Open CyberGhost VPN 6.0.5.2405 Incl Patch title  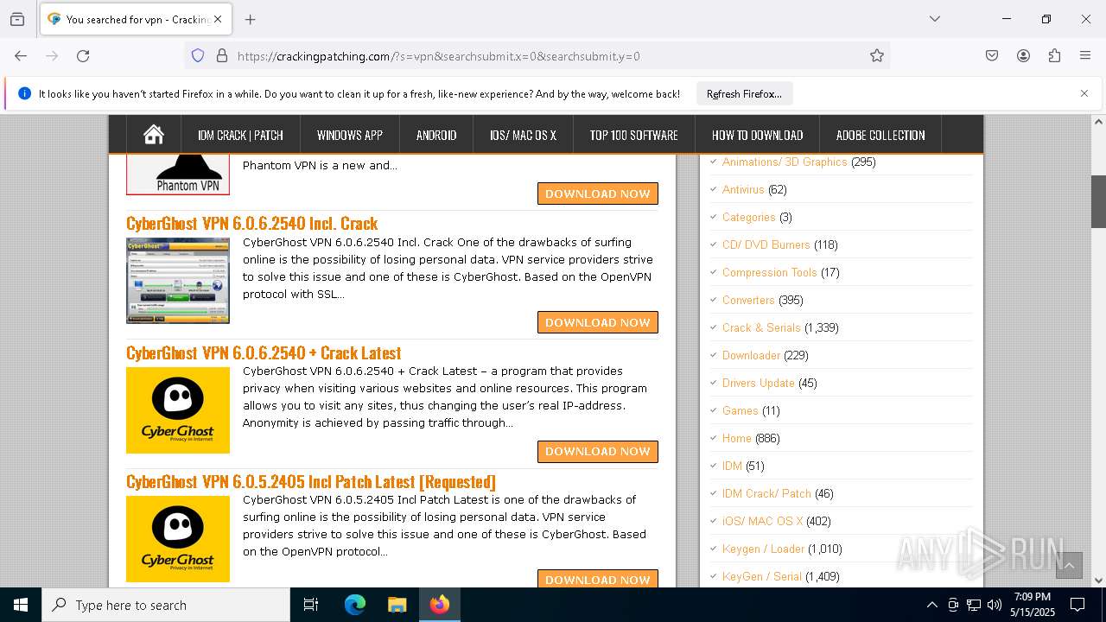tap(311, 481)
